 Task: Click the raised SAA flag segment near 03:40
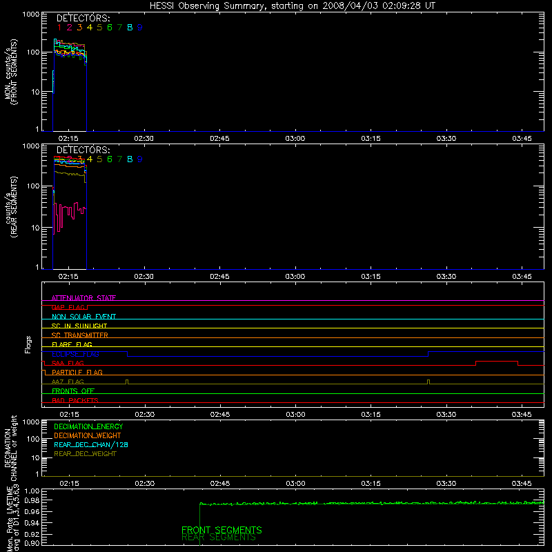(x=497, y=361)
